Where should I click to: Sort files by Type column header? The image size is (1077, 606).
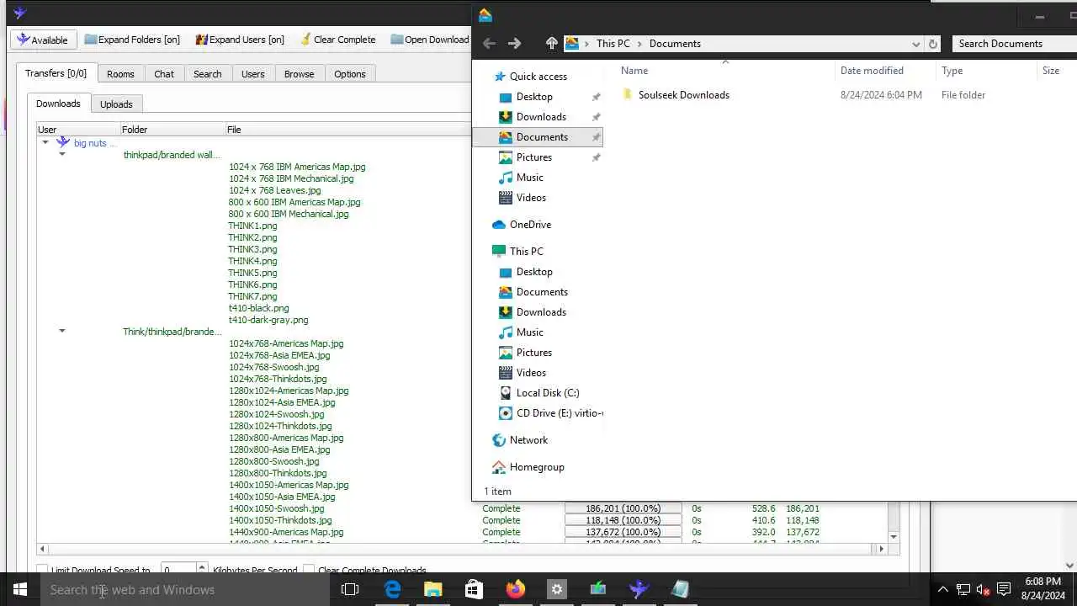[x=952, y=71]
